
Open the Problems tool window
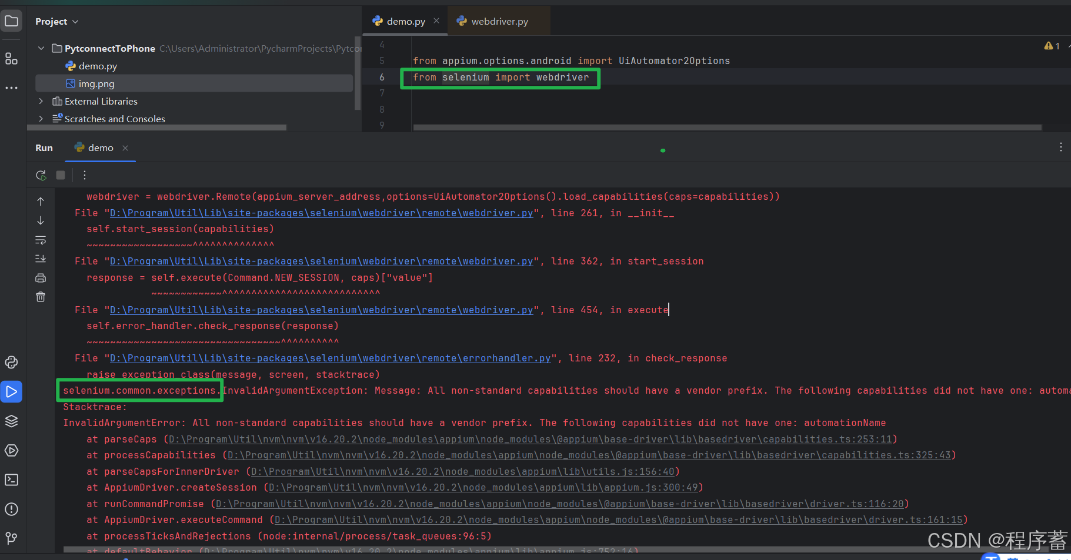[11, 509]
